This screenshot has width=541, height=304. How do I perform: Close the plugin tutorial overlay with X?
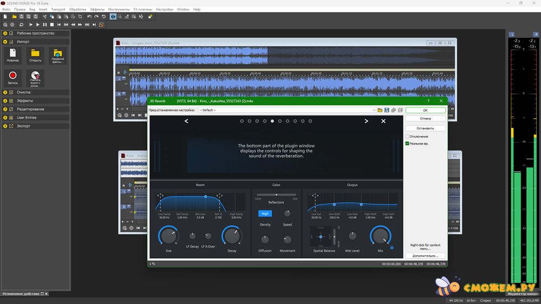pos(384,121)
